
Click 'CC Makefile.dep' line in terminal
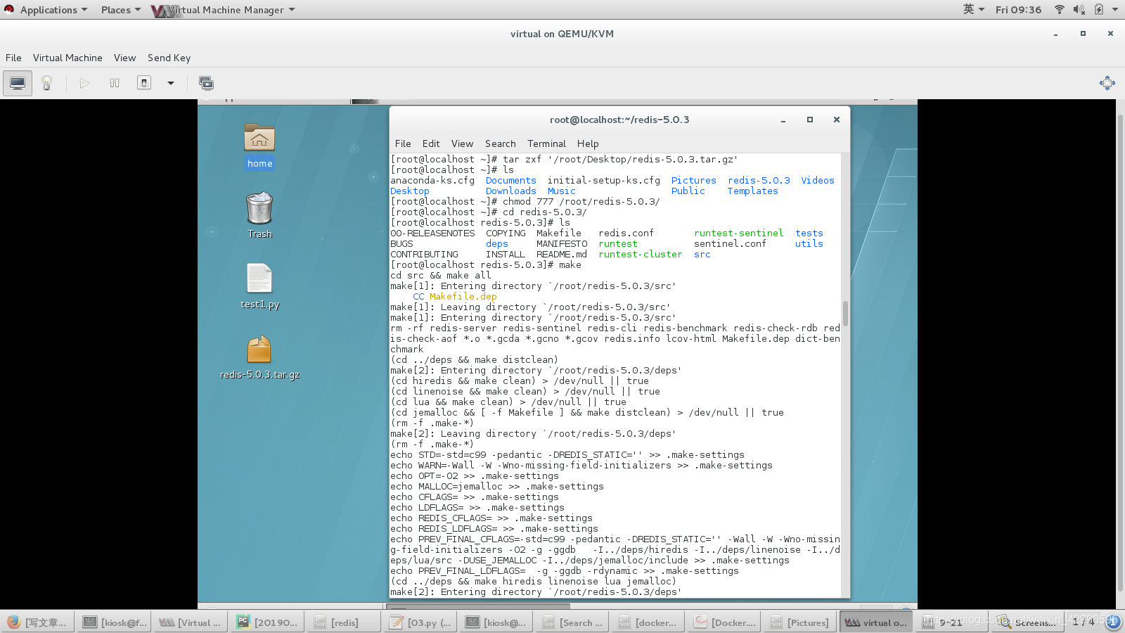454,297
